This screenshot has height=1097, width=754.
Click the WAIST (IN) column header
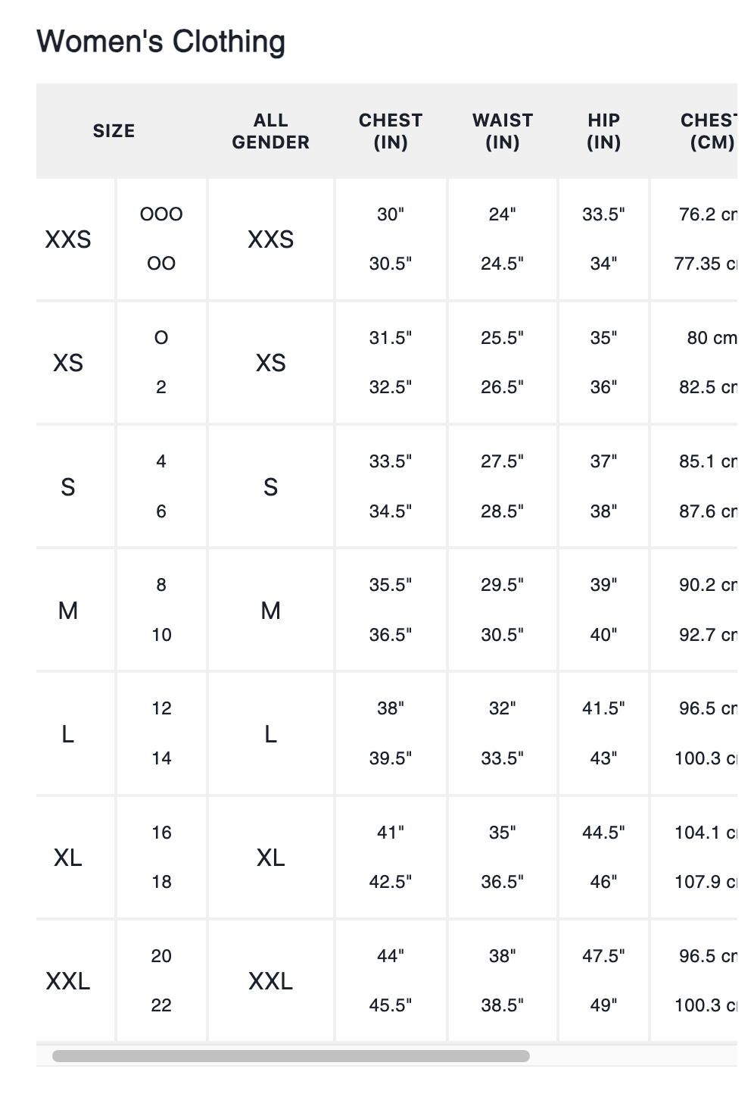503,131
